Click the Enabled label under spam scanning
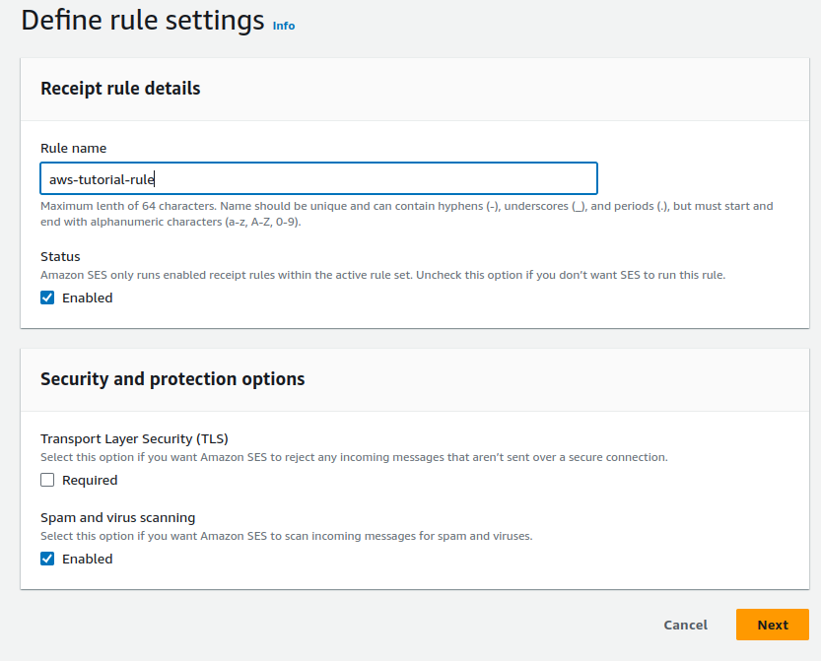The image size is (821, 661). tap(85, 559)
